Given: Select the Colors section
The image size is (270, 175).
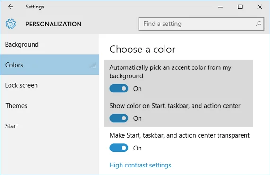Looking at the screenshot, I should pos(50,65).
